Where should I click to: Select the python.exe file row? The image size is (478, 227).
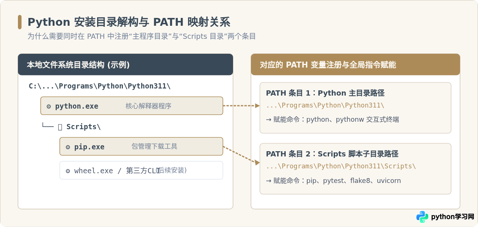click(x=132, y=106)
